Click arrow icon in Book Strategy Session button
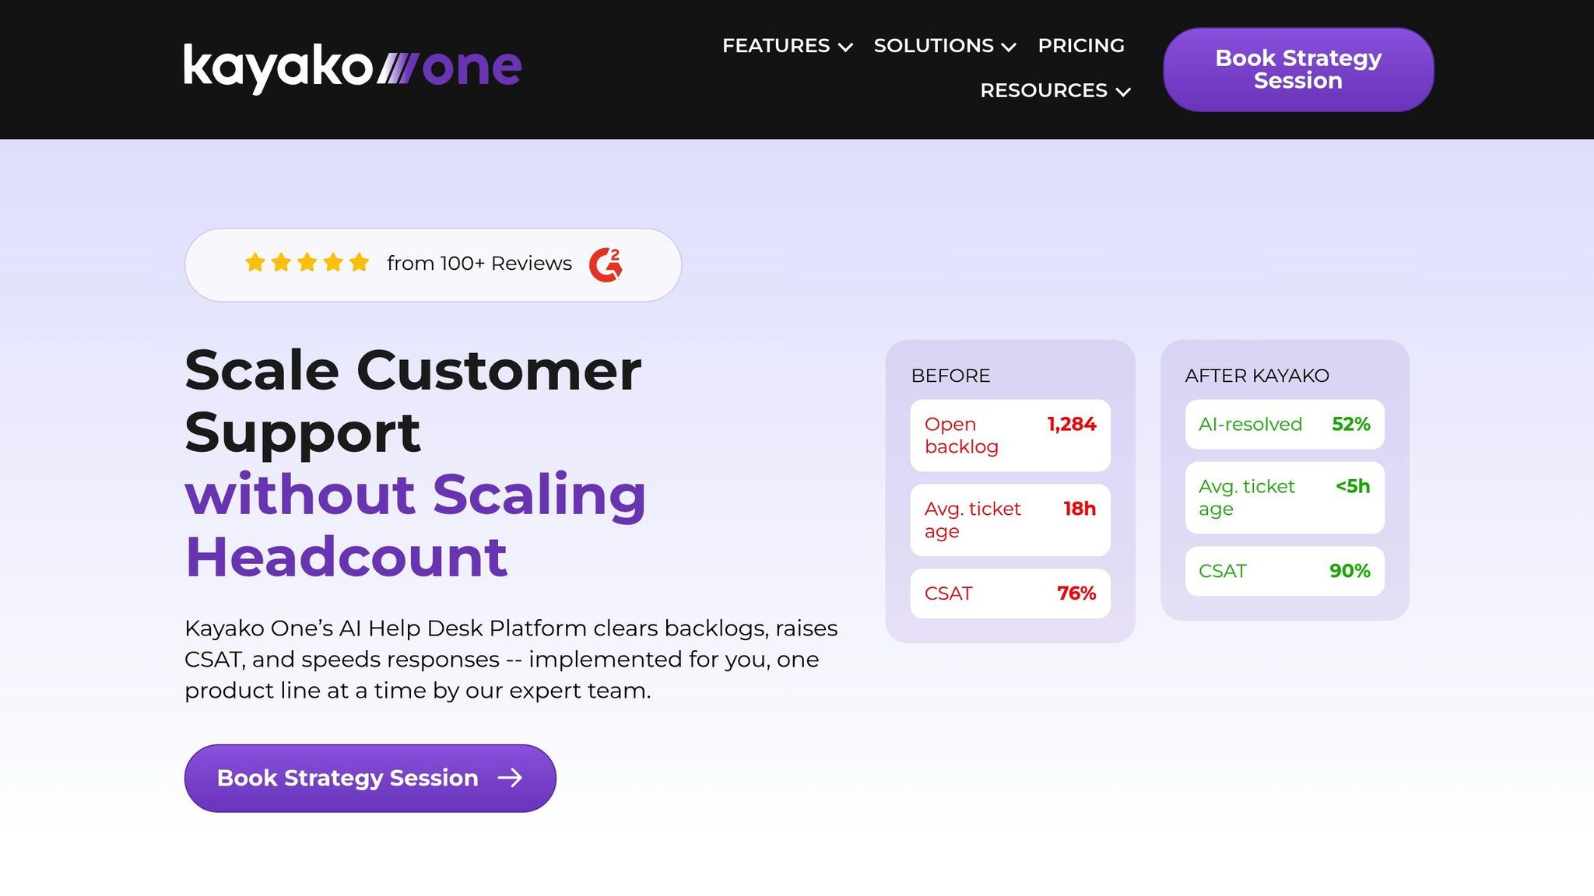The image size is (1594, 896). point(510,778)
